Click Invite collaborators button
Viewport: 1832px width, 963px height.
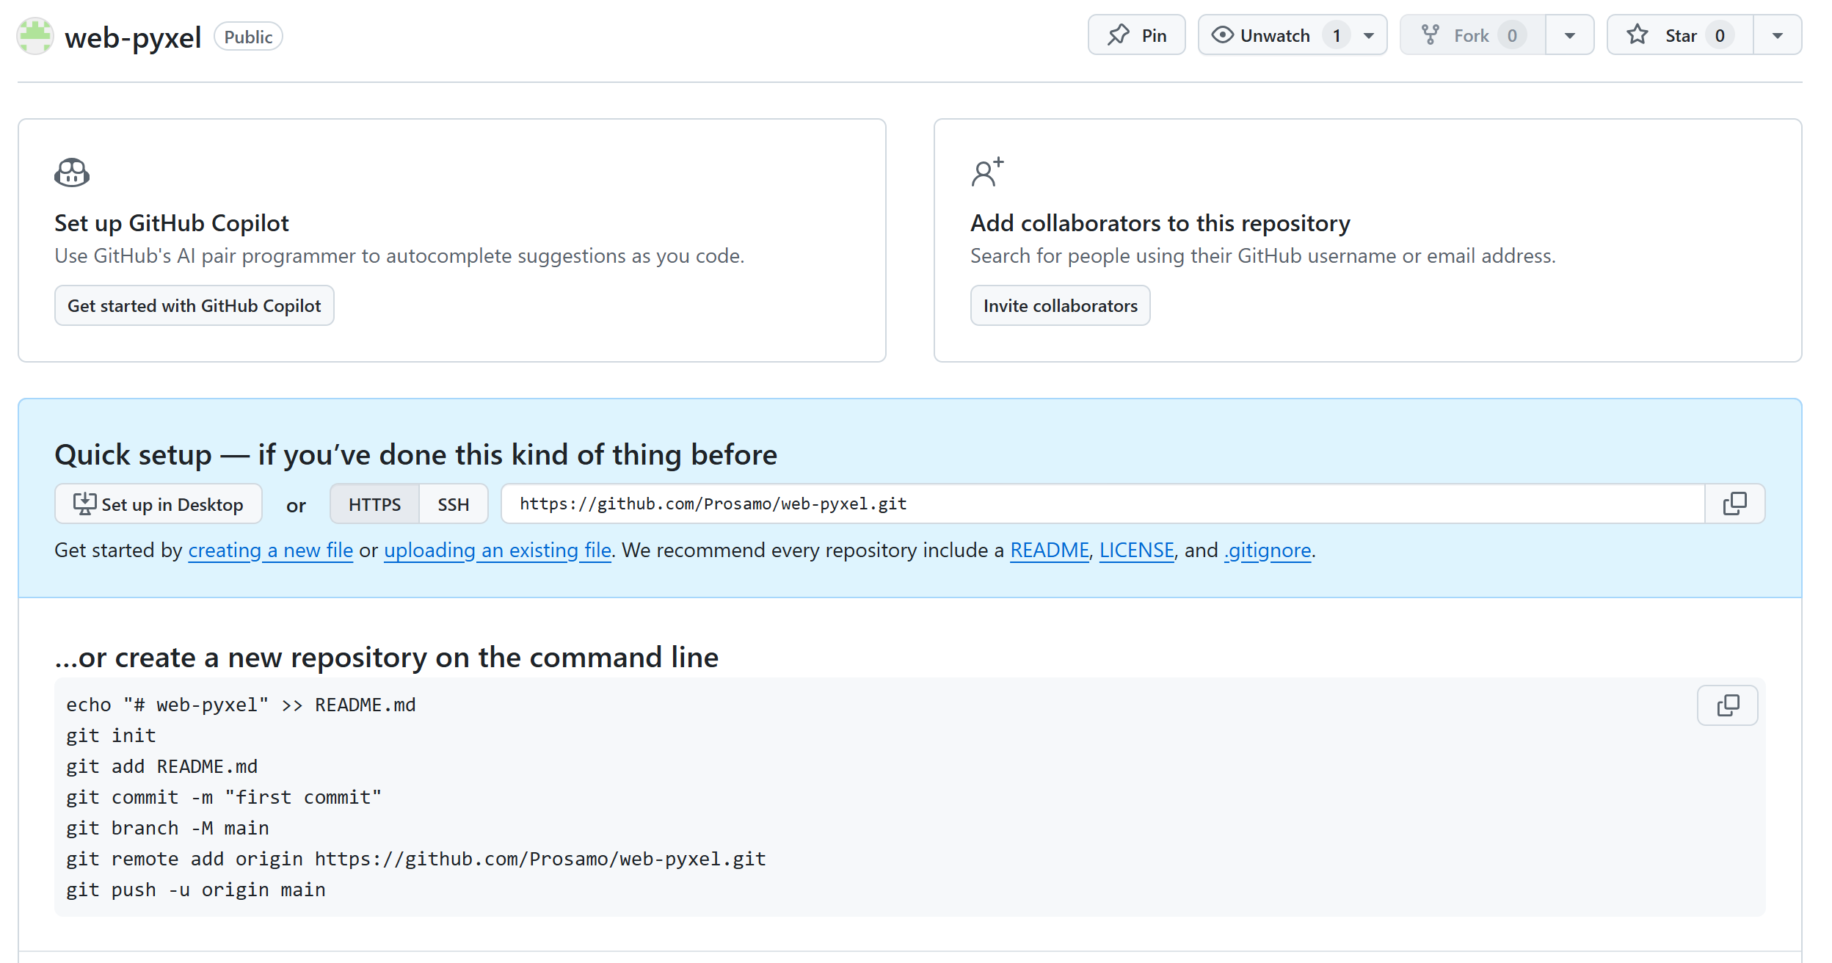coord(1060,305)
